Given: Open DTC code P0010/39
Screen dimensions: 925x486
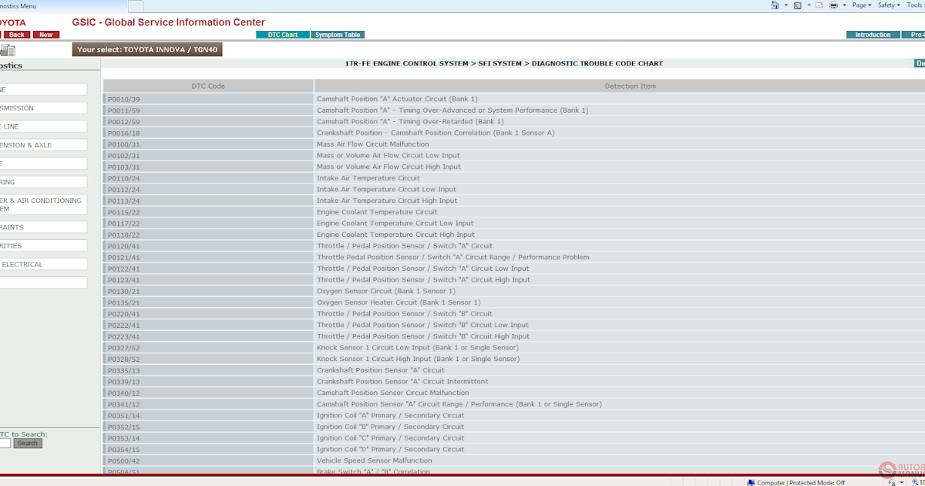Looking at the screenshot, I should tap(124, 99).
